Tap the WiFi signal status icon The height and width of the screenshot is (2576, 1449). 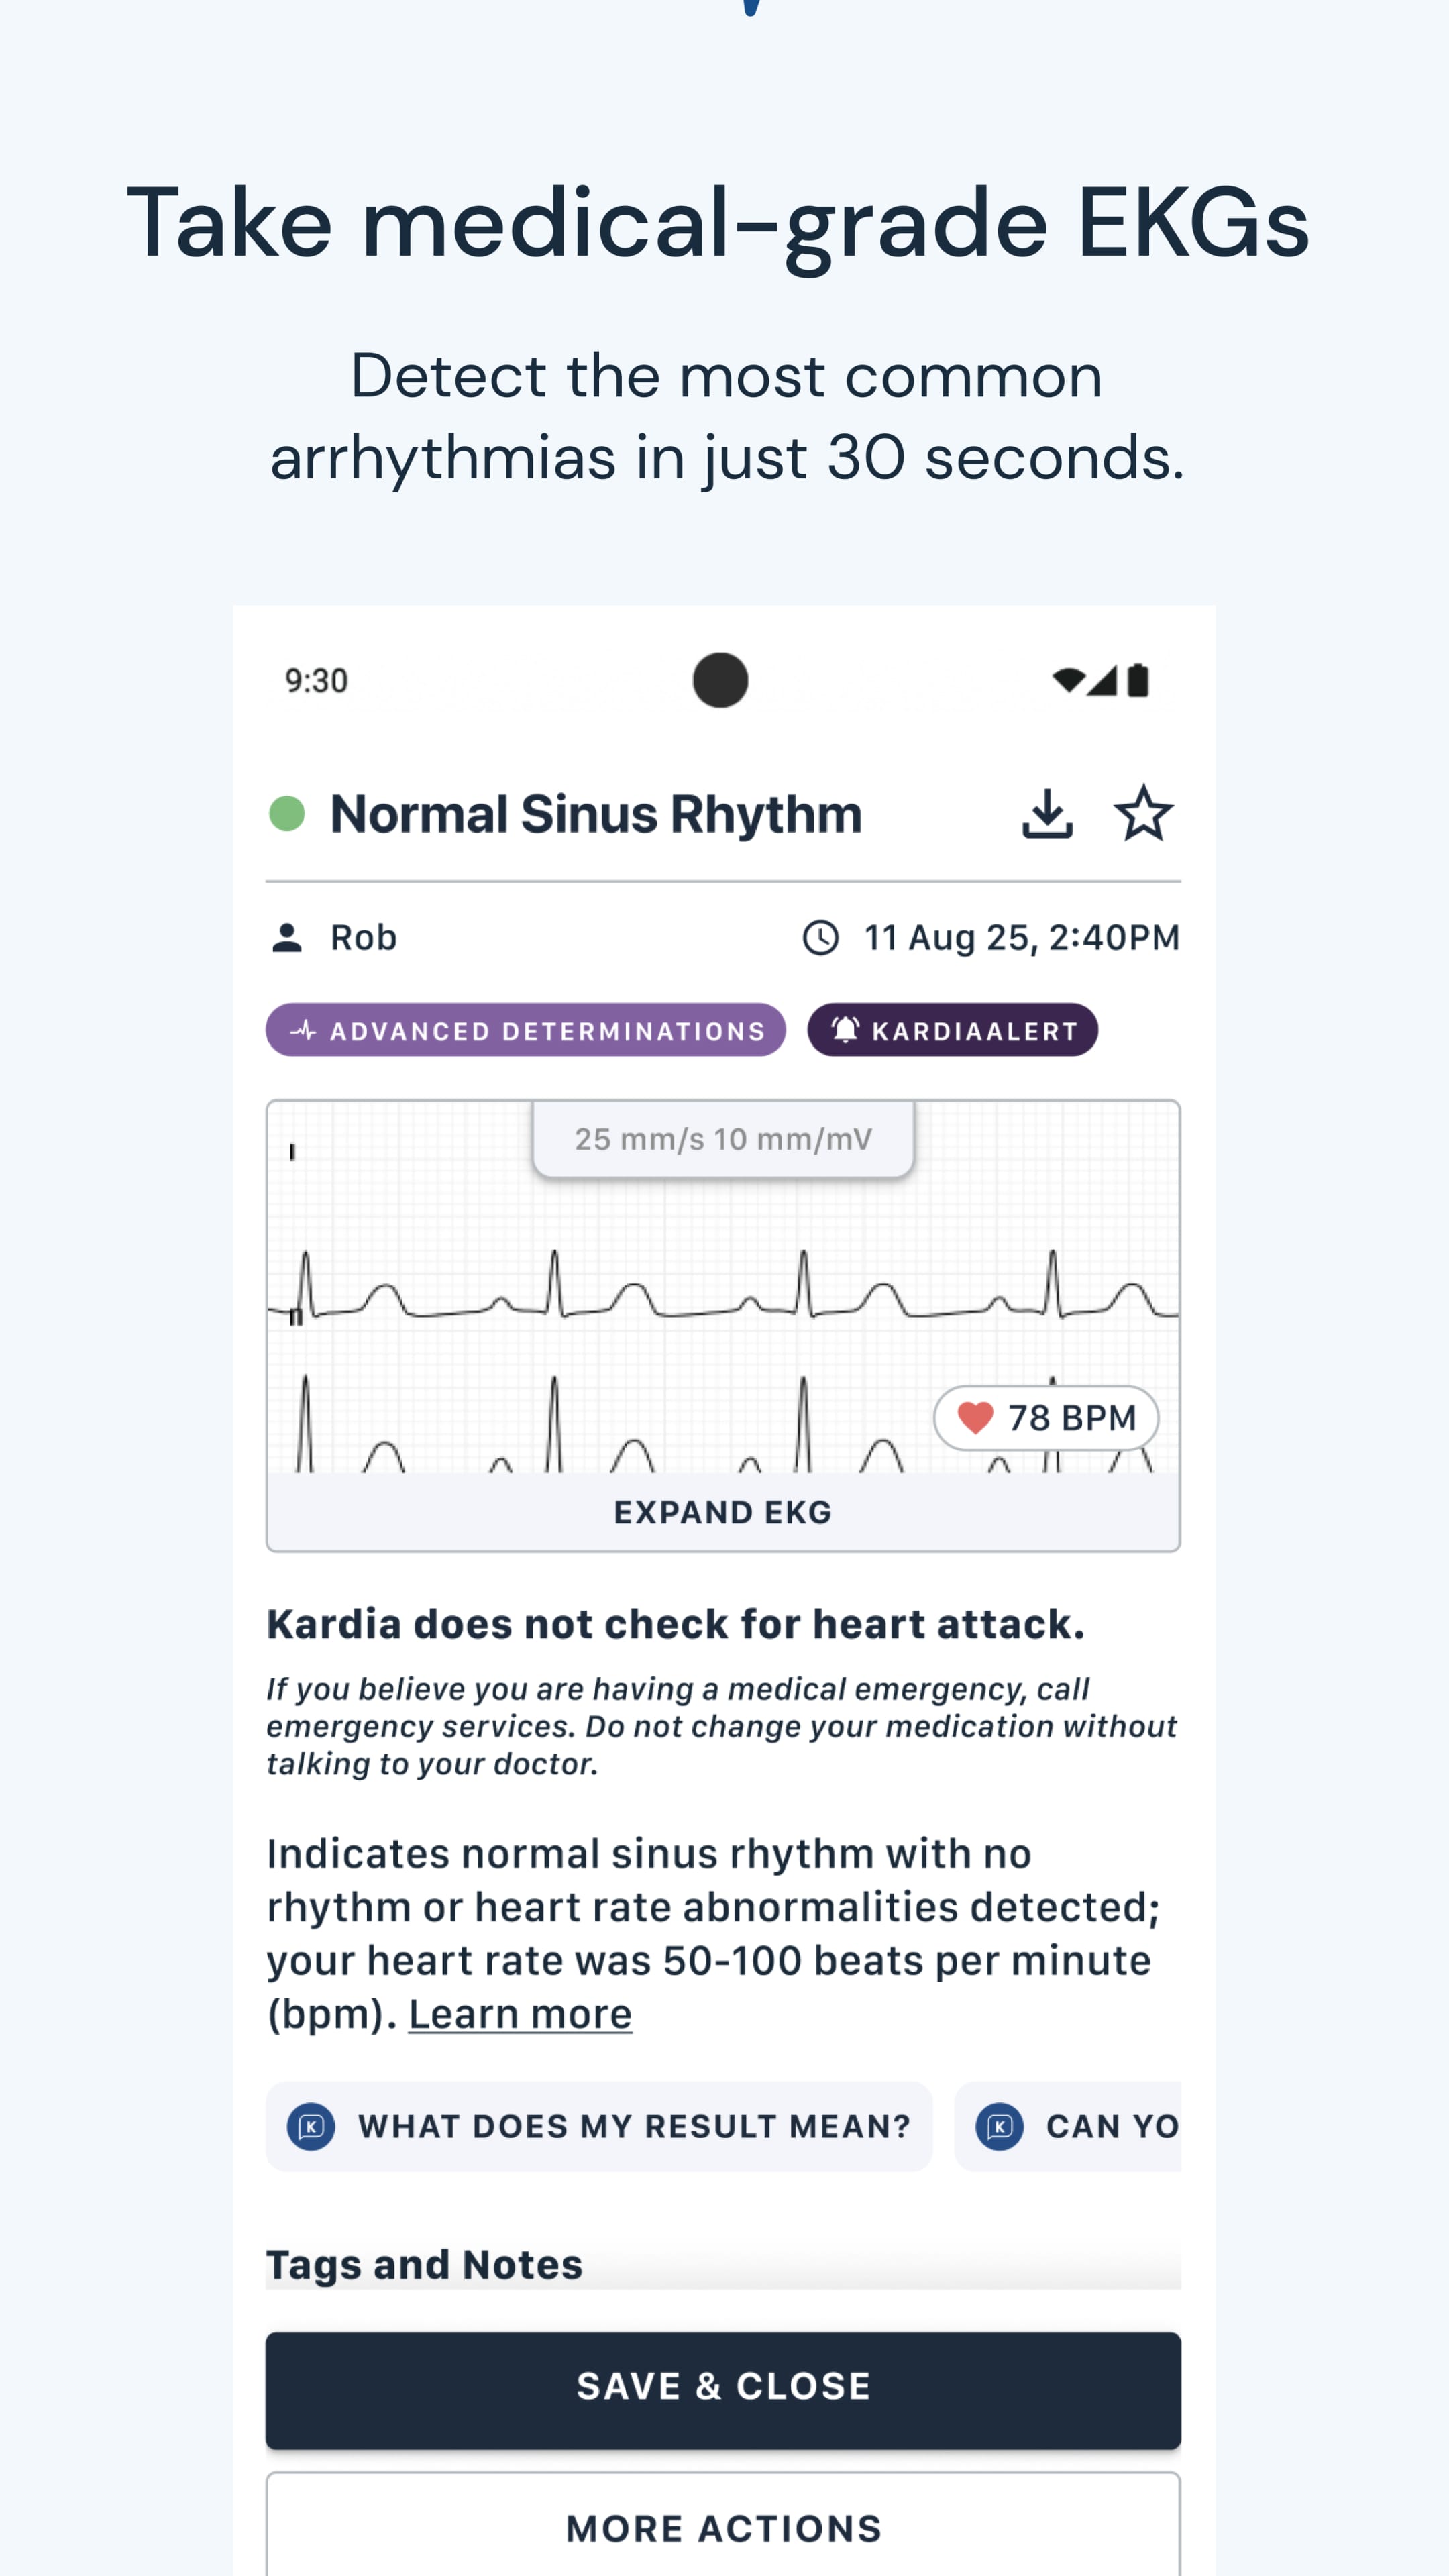[1068, 681]
